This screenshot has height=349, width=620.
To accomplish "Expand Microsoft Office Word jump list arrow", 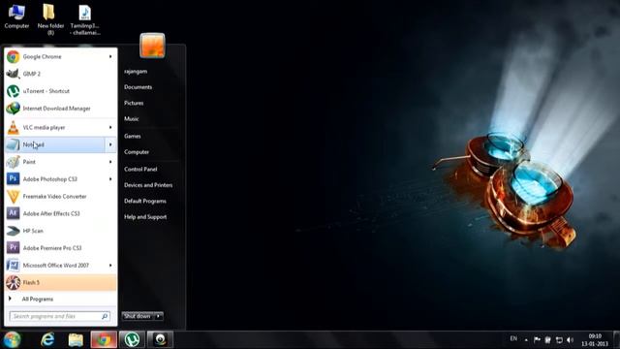I will tap(110, 265).
